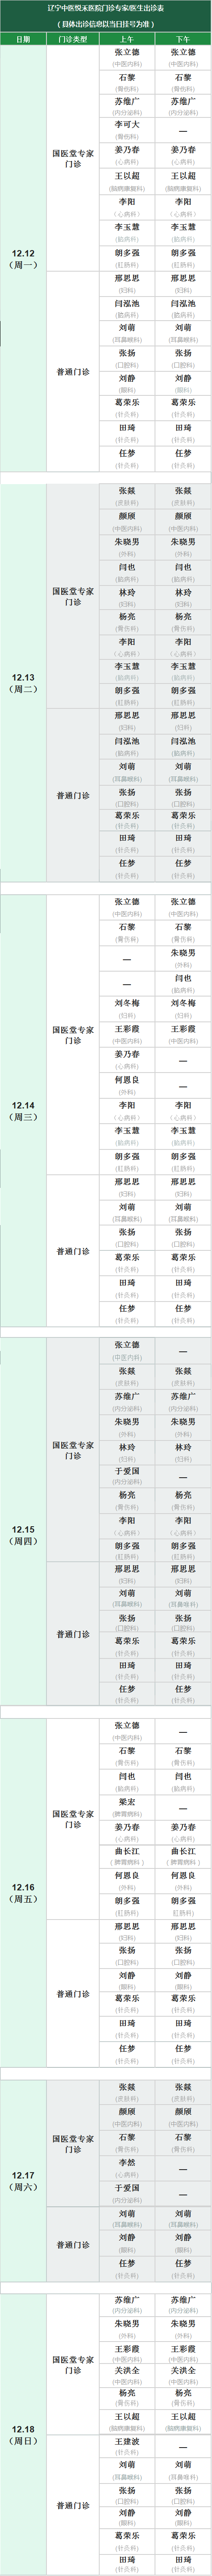Click the schedule title 辽宁中医悦禾医院门诊专家医生出诊表
Screen dimensions: 212x2576
[106, 8]
